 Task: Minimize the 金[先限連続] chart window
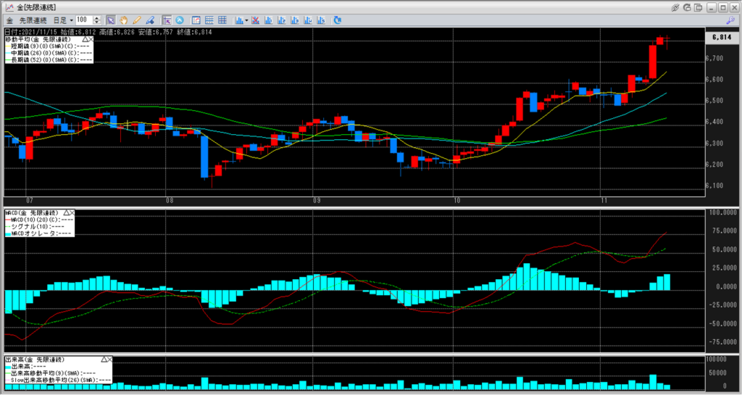tap(712, 7)
